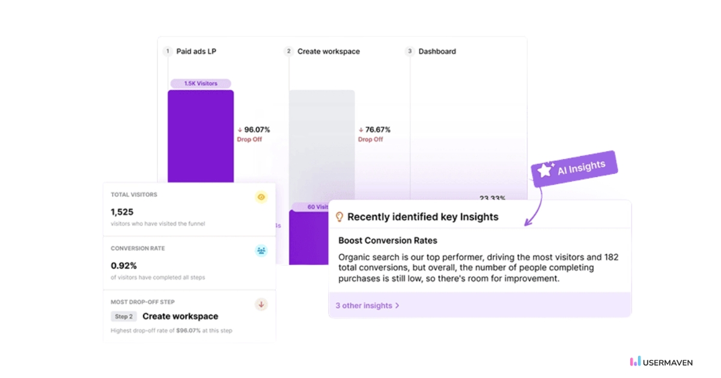
Task: Select step number 2 circle beside Create workspace
Action: click(x=288, y=51)
